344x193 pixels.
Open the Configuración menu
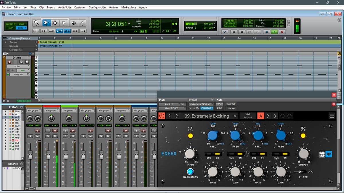(97, 7)
